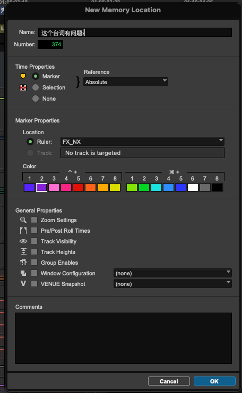Click into the Comments text area
The height and width of the screenshot is (393, 242).
pyautogui.click(x=123, y=338)
